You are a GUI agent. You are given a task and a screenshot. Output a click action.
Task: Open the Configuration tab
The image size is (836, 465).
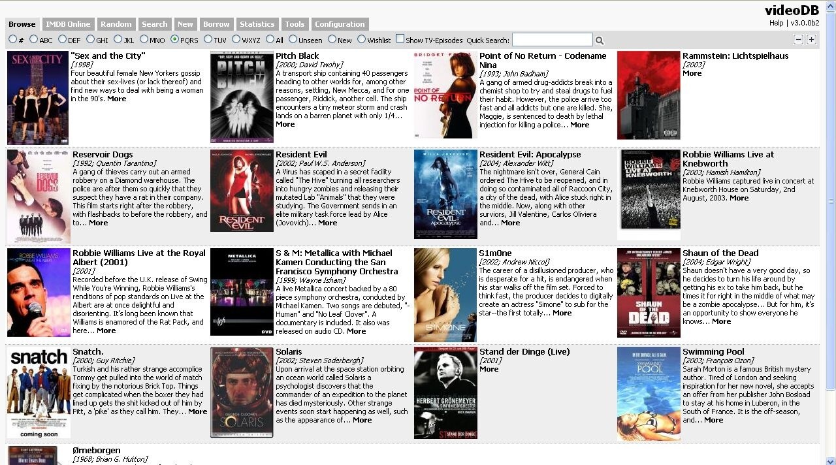(x=340, y=24)
